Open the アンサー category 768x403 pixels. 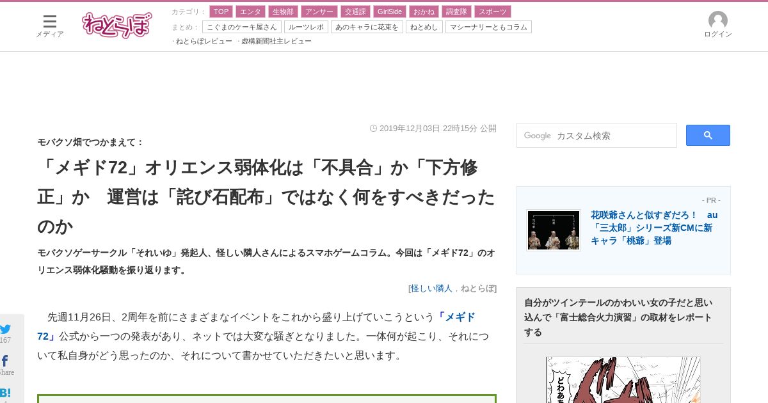click(319, 12)
